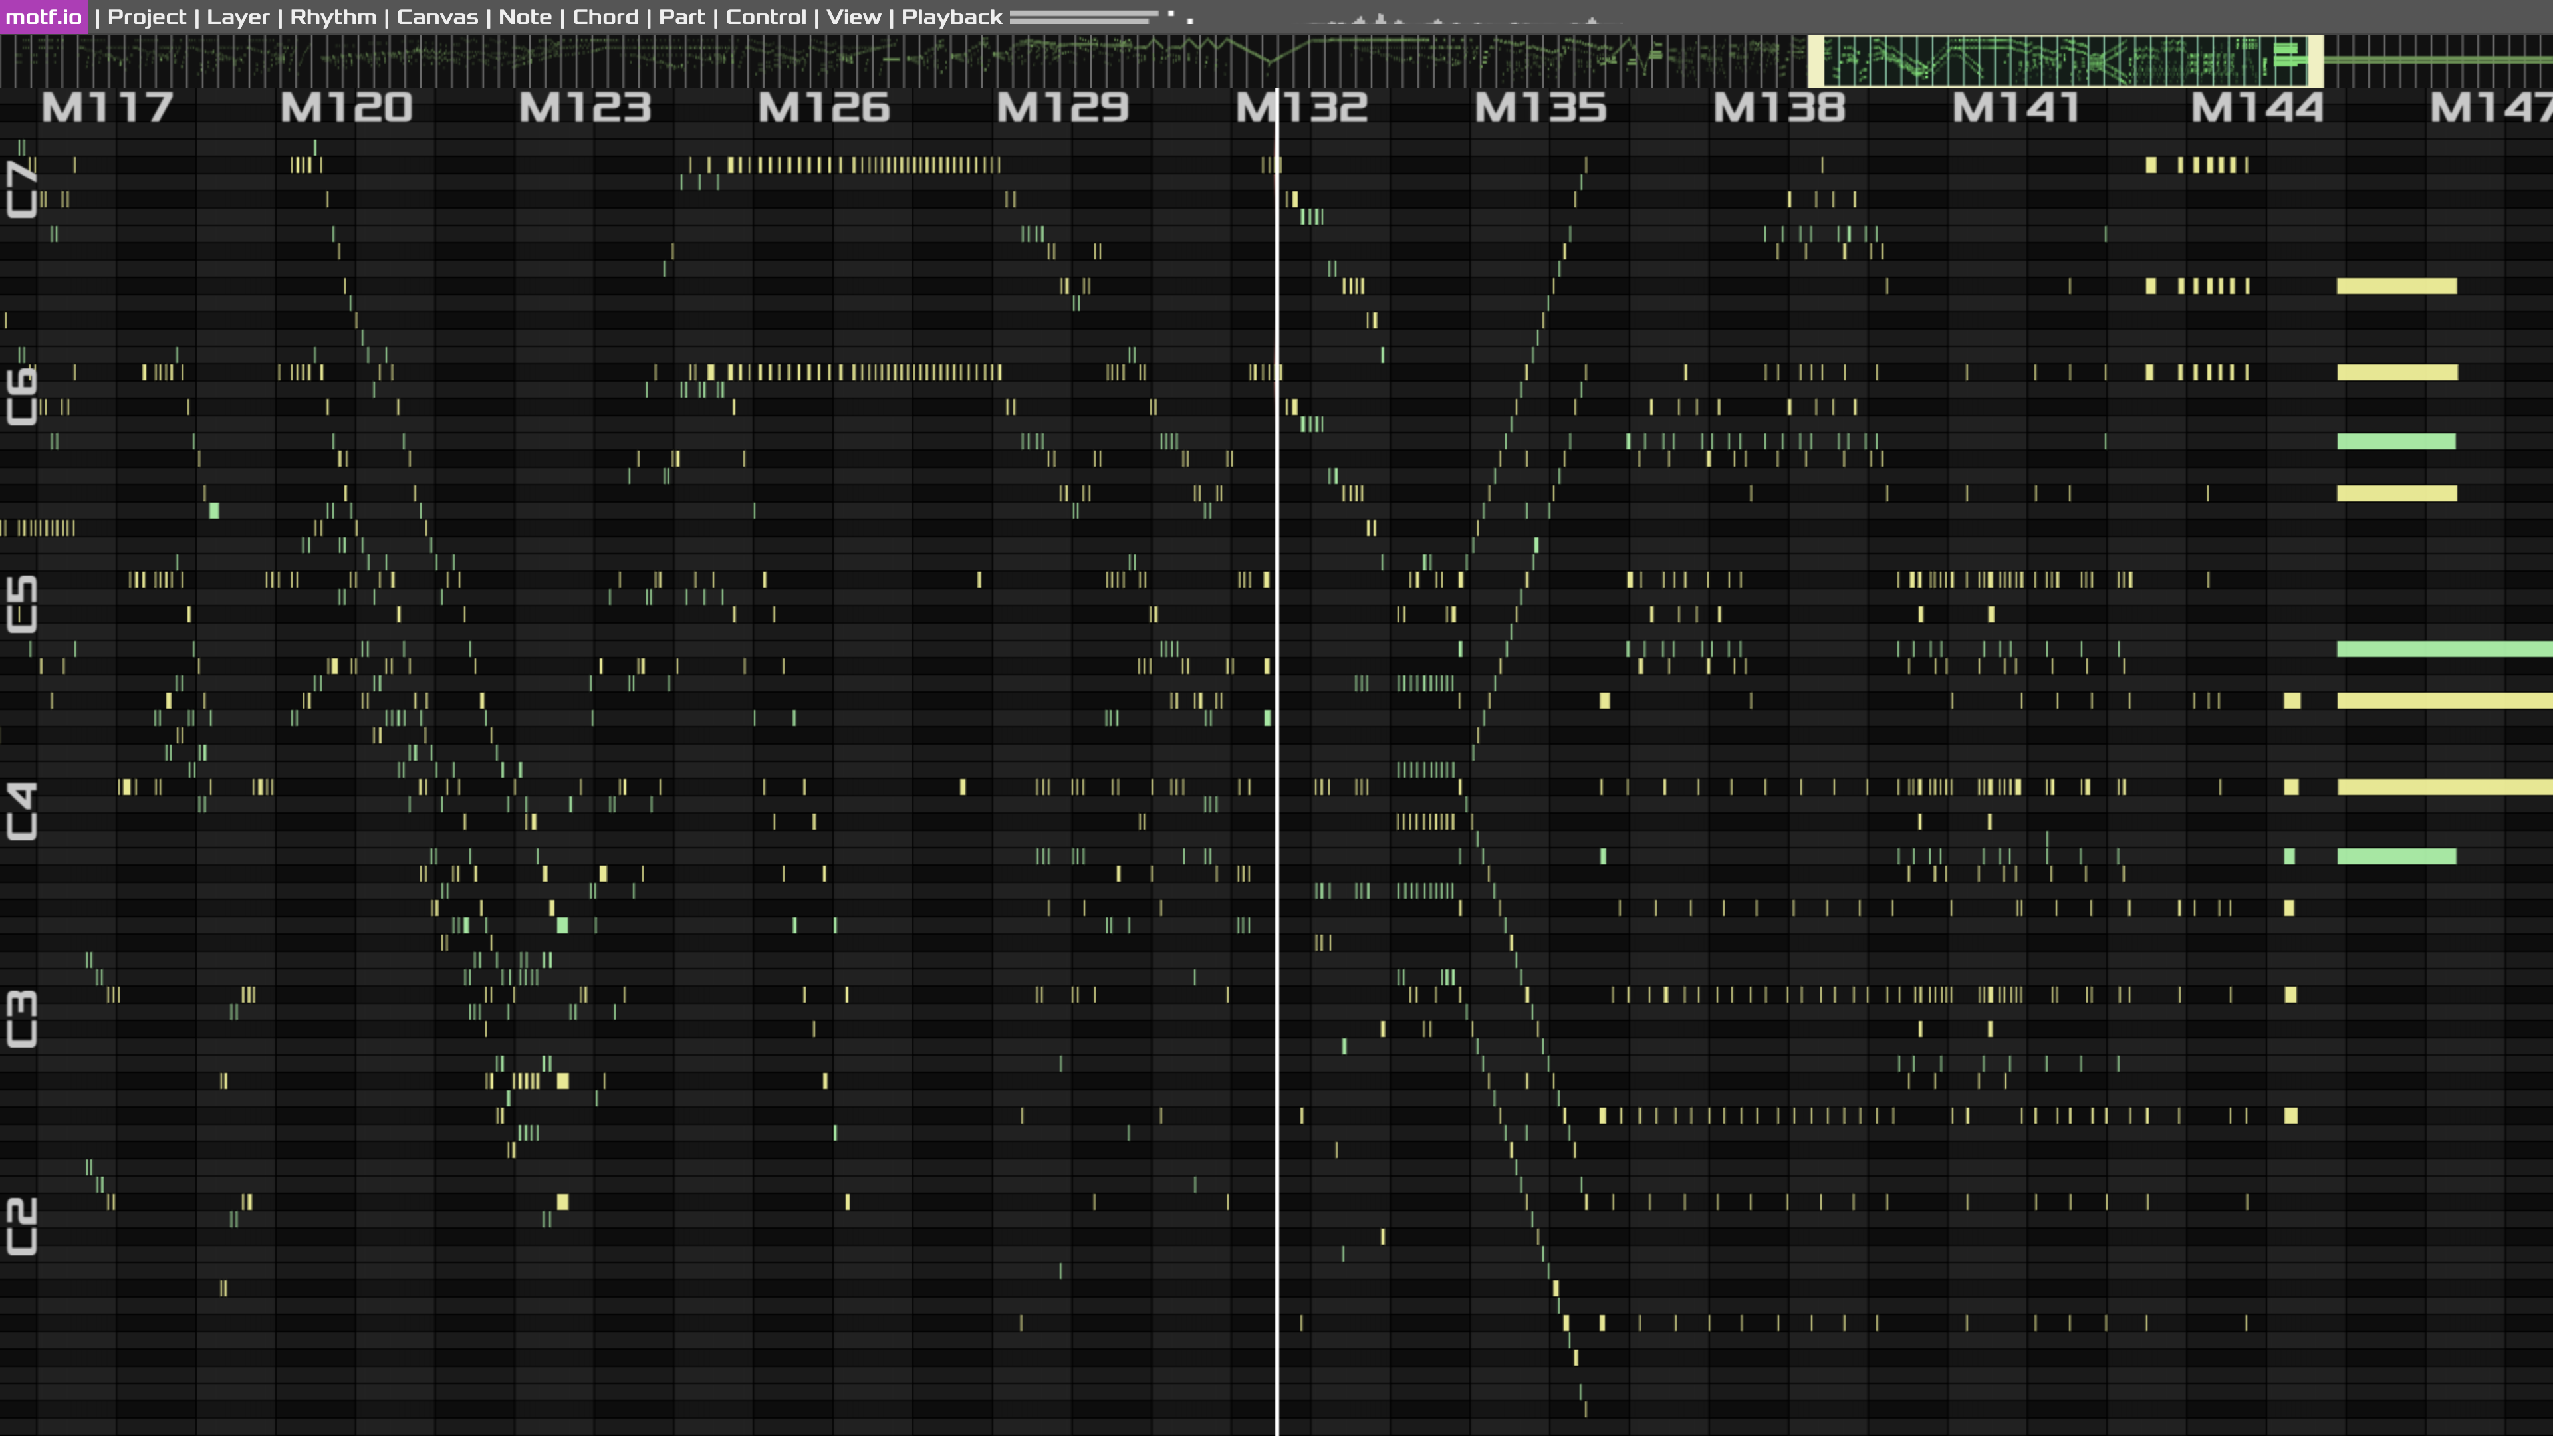Select the first wide yellow note on C7 row near M143

point(2151,166)
